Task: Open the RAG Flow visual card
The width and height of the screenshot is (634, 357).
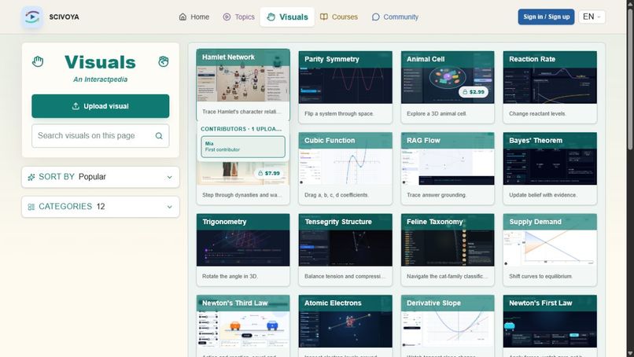Action: (x=448, y=168)
